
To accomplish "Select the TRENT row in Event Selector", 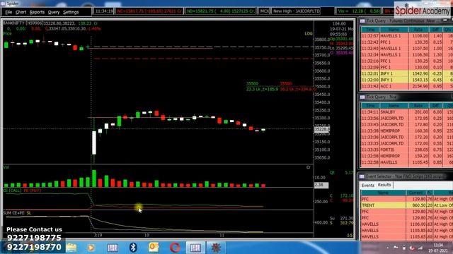I will (407, 205).
